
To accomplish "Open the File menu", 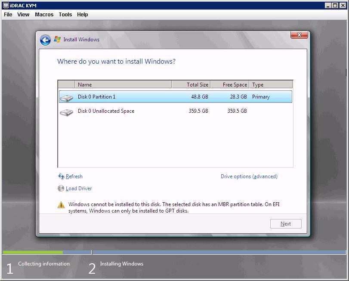I will (8, 15).
